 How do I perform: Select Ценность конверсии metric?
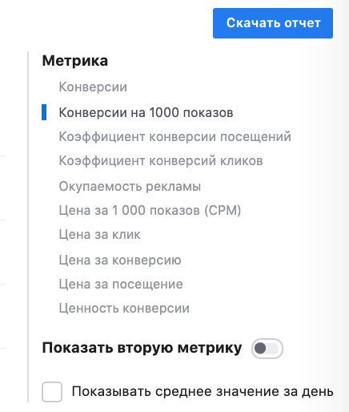pyautogui.click(x=124, y=308)
